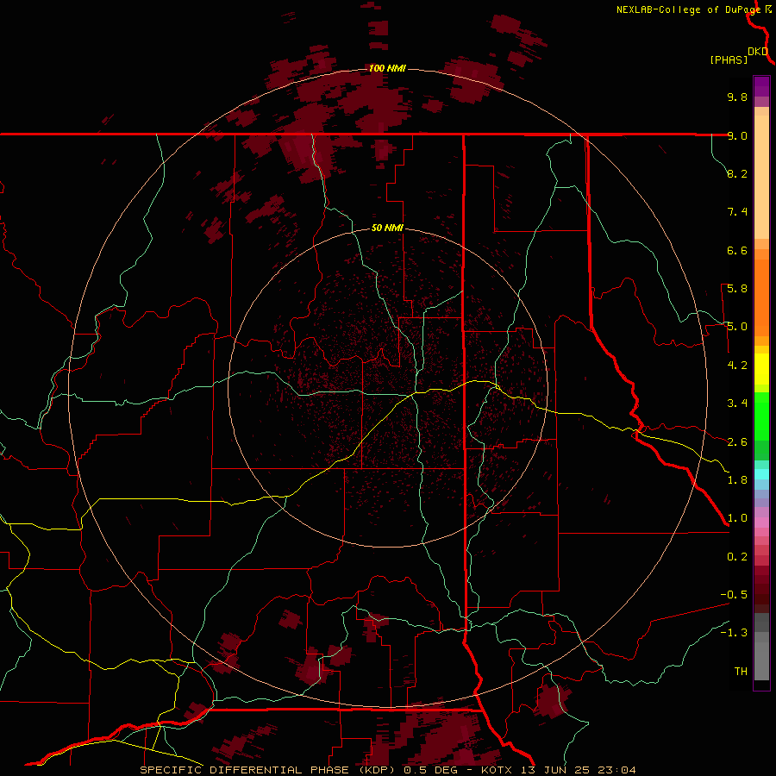The width and height of the screenshot is (776, 776).
Task: Click the 7.4 scale value
Action: tap(737, 212)
